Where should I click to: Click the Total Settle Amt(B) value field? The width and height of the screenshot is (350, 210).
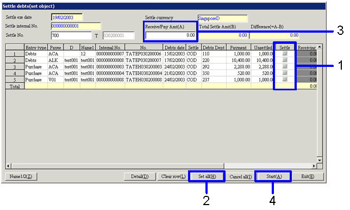[223, 35]
